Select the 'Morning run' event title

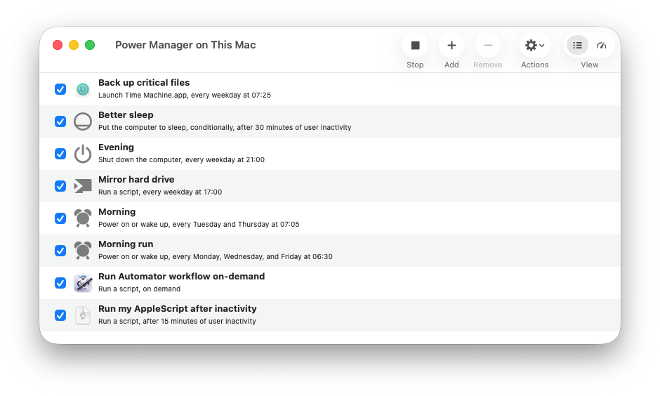pyautogui.click(x=126, y=244)
